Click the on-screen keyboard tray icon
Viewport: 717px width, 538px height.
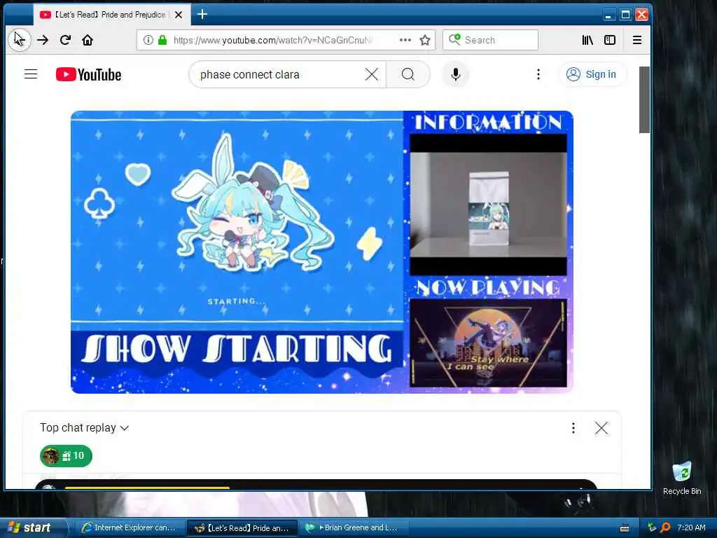click(x=625, y=528)
